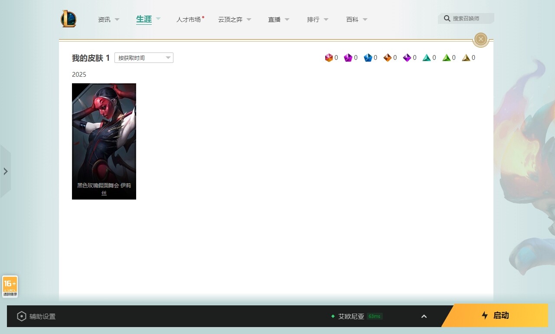This screenshot has height=334, width=555.
Task: Click the bronze triangle gem icon
Action: pos(466,58)
